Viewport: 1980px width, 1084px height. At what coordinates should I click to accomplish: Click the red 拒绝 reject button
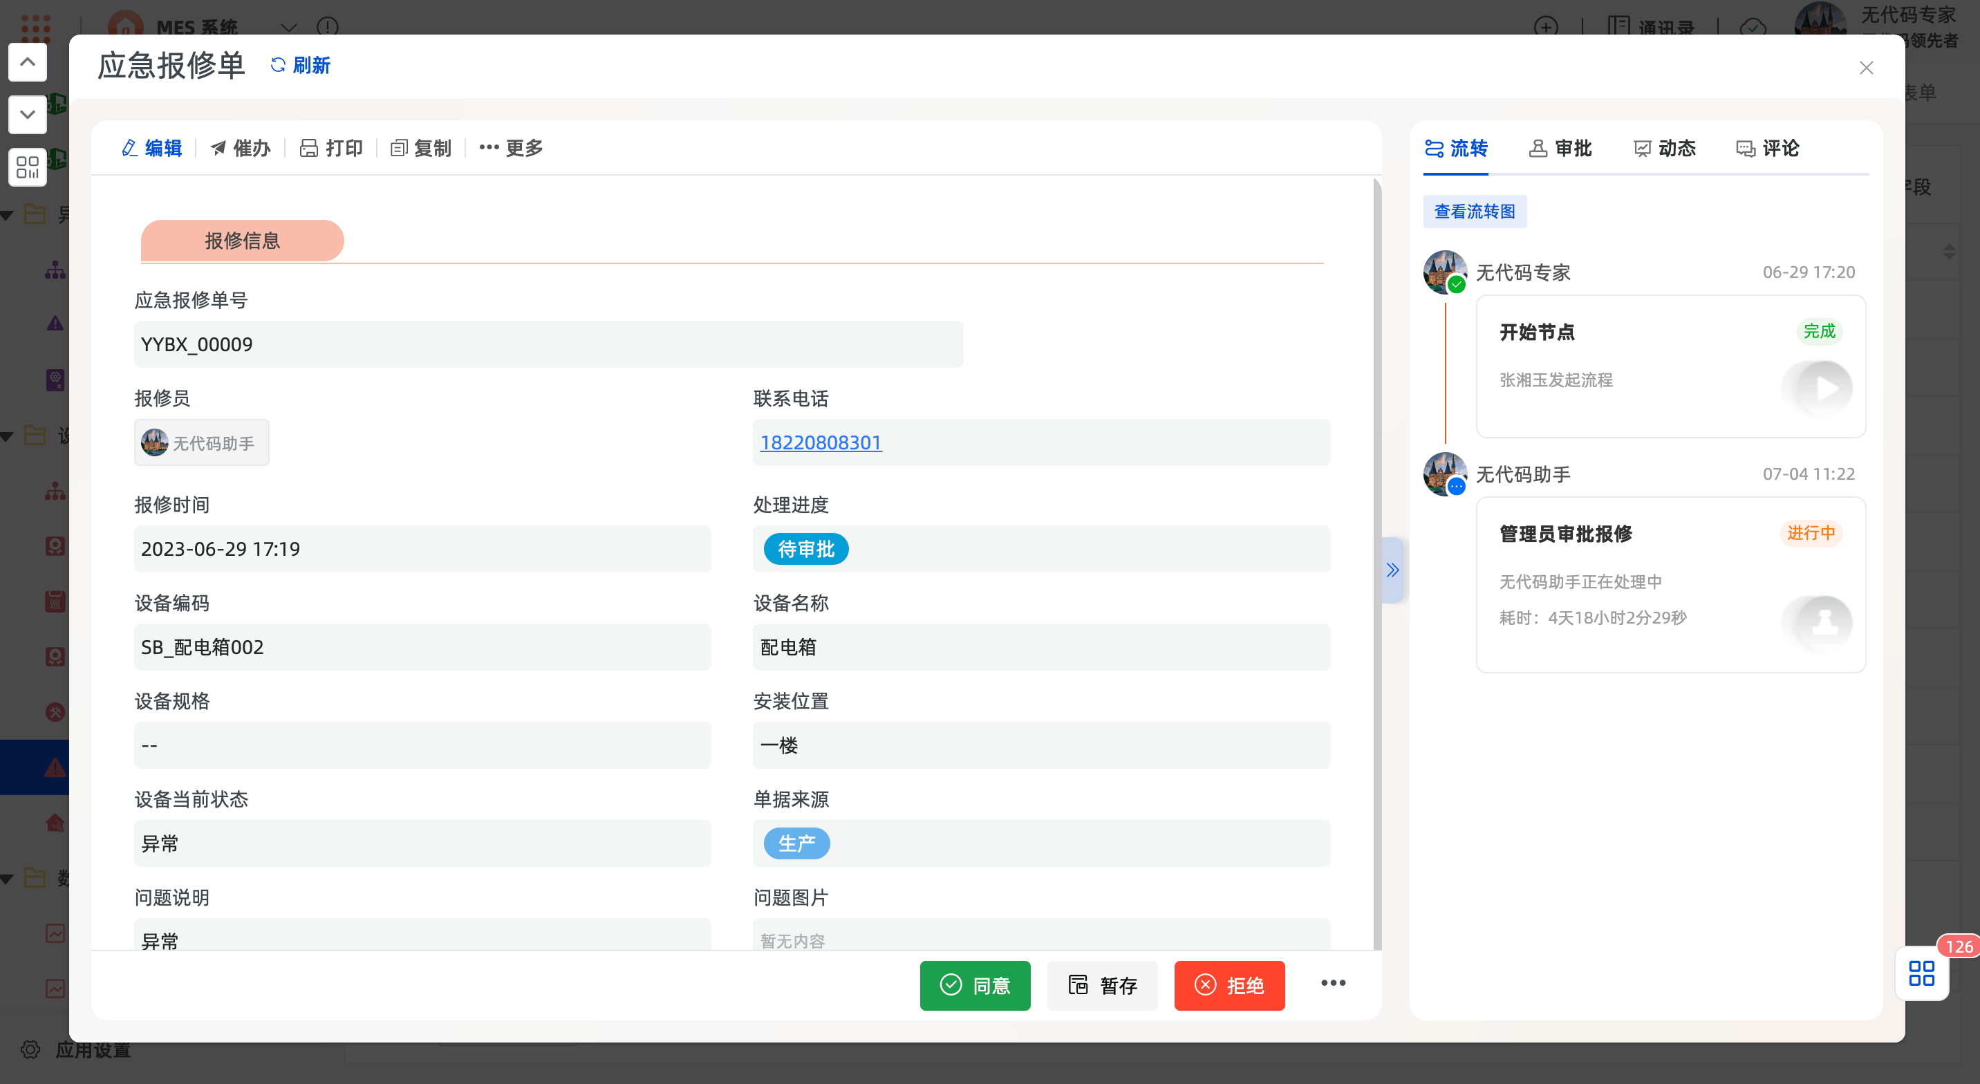(1229, 985)
